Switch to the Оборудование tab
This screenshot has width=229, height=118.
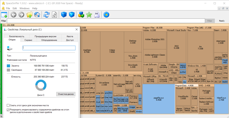coord(49,40)
